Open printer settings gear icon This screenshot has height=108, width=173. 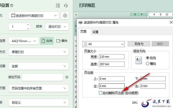(65, 16)
